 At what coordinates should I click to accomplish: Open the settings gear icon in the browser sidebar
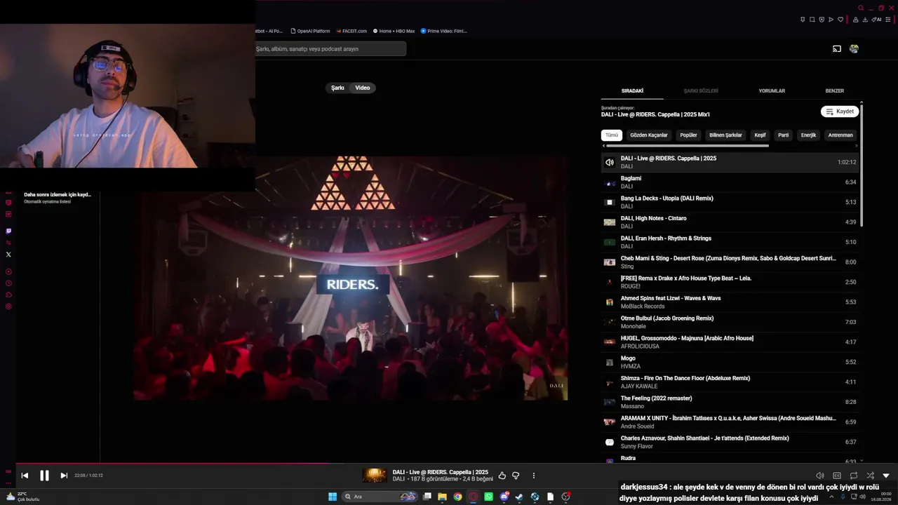[8, 307]
